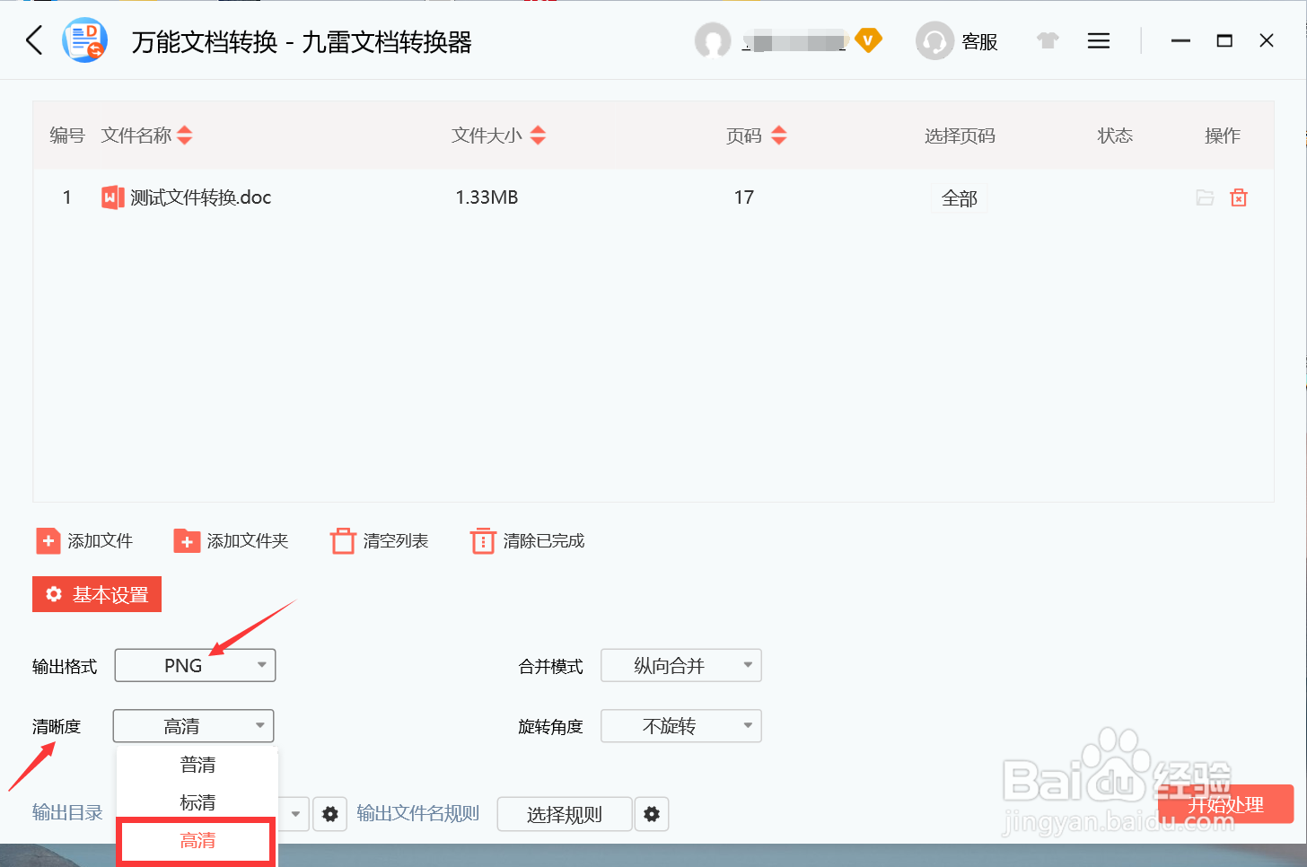Click the VIP badge icon
This screenshot has height=867, width=1307.
(868, 40)
